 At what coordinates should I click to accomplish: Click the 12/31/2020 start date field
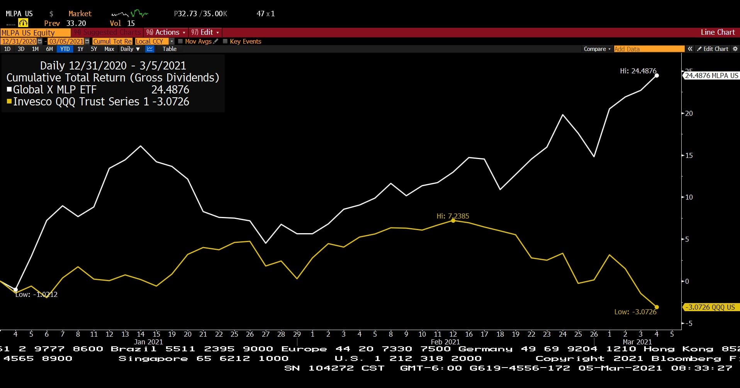pos(19,41)
